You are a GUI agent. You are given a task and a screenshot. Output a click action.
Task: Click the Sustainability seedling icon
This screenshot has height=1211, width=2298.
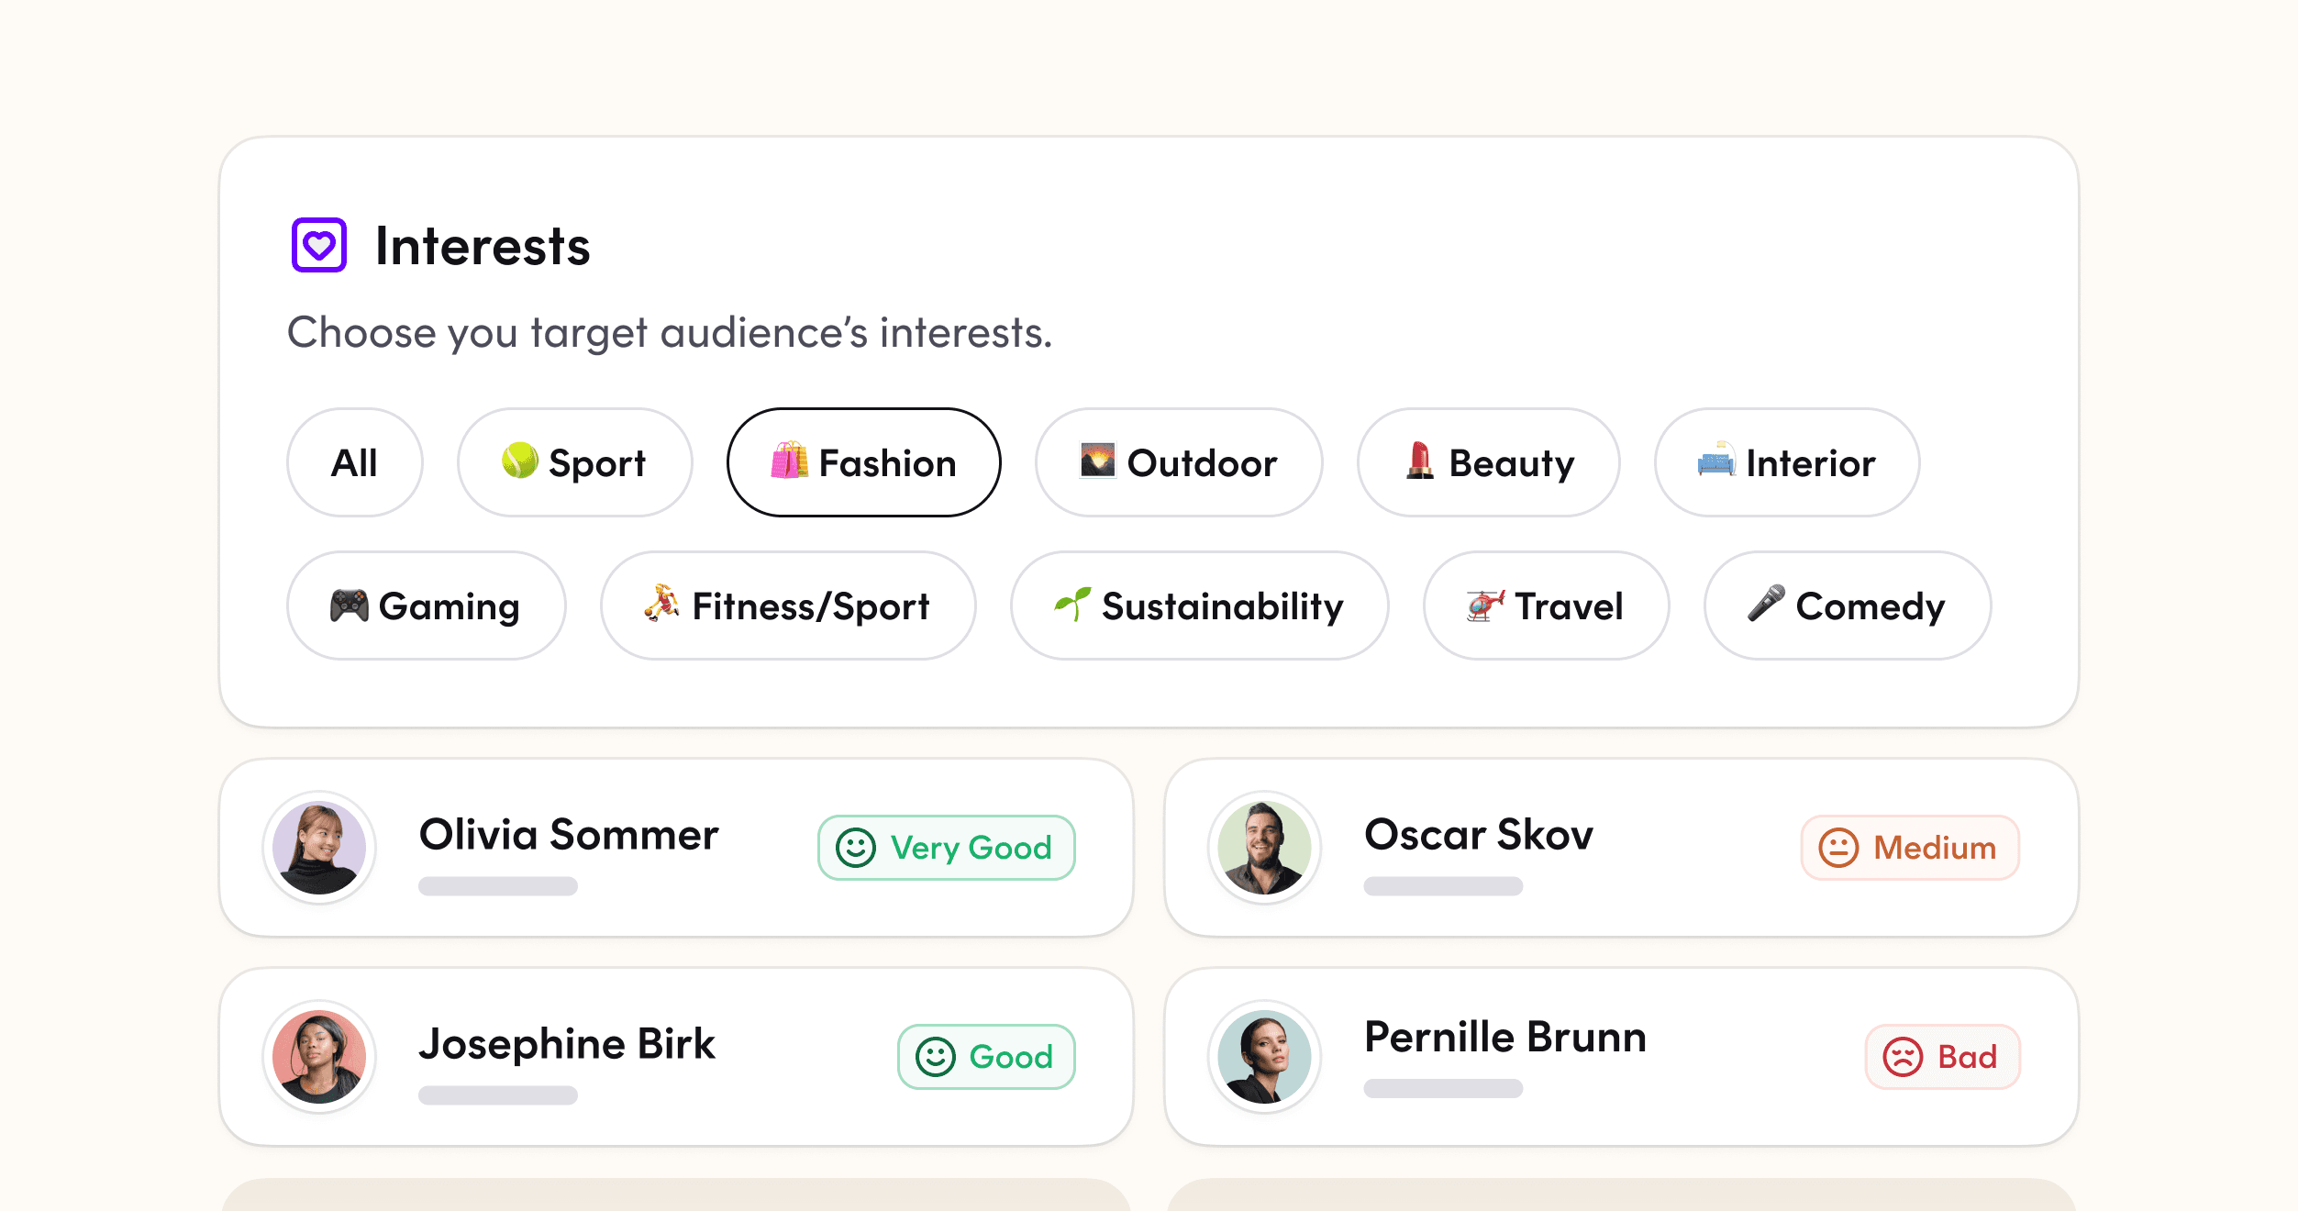tap(1072, 604)
